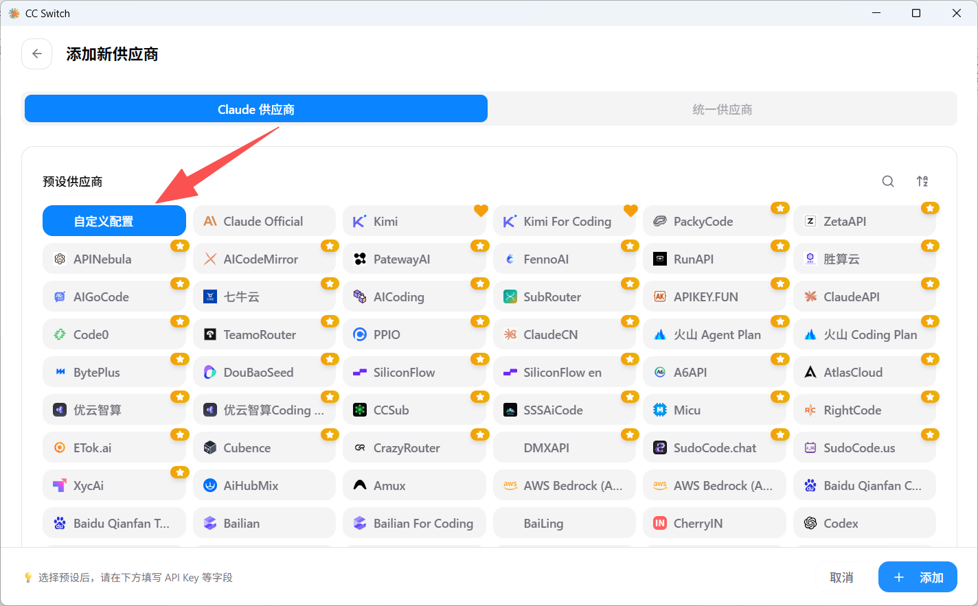Click the AICoding logo icon
978x606 pixels.
[x=360, y=296]
